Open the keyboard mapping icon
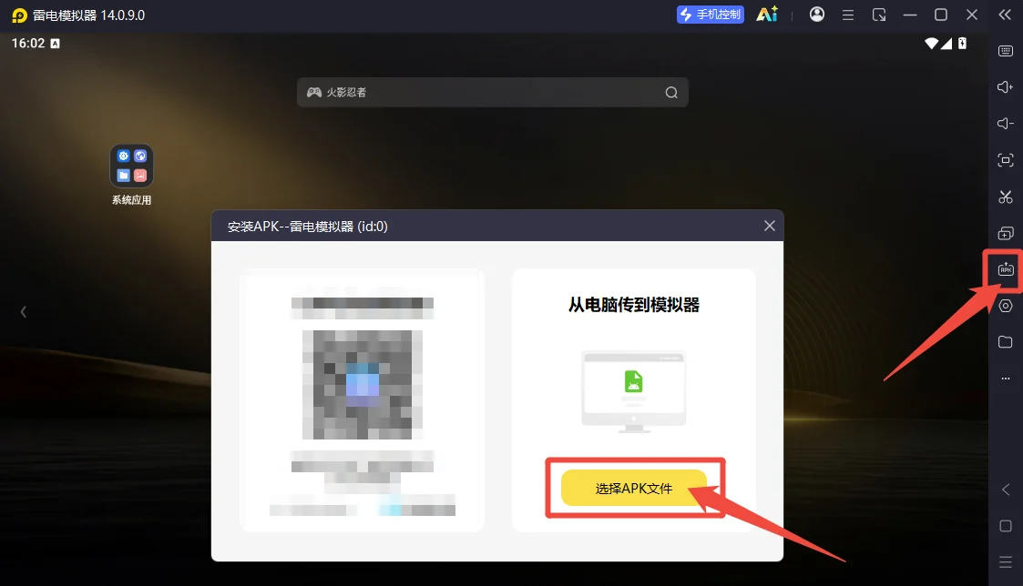This screenshot has height=586, width=1023. coord(1006,51)
